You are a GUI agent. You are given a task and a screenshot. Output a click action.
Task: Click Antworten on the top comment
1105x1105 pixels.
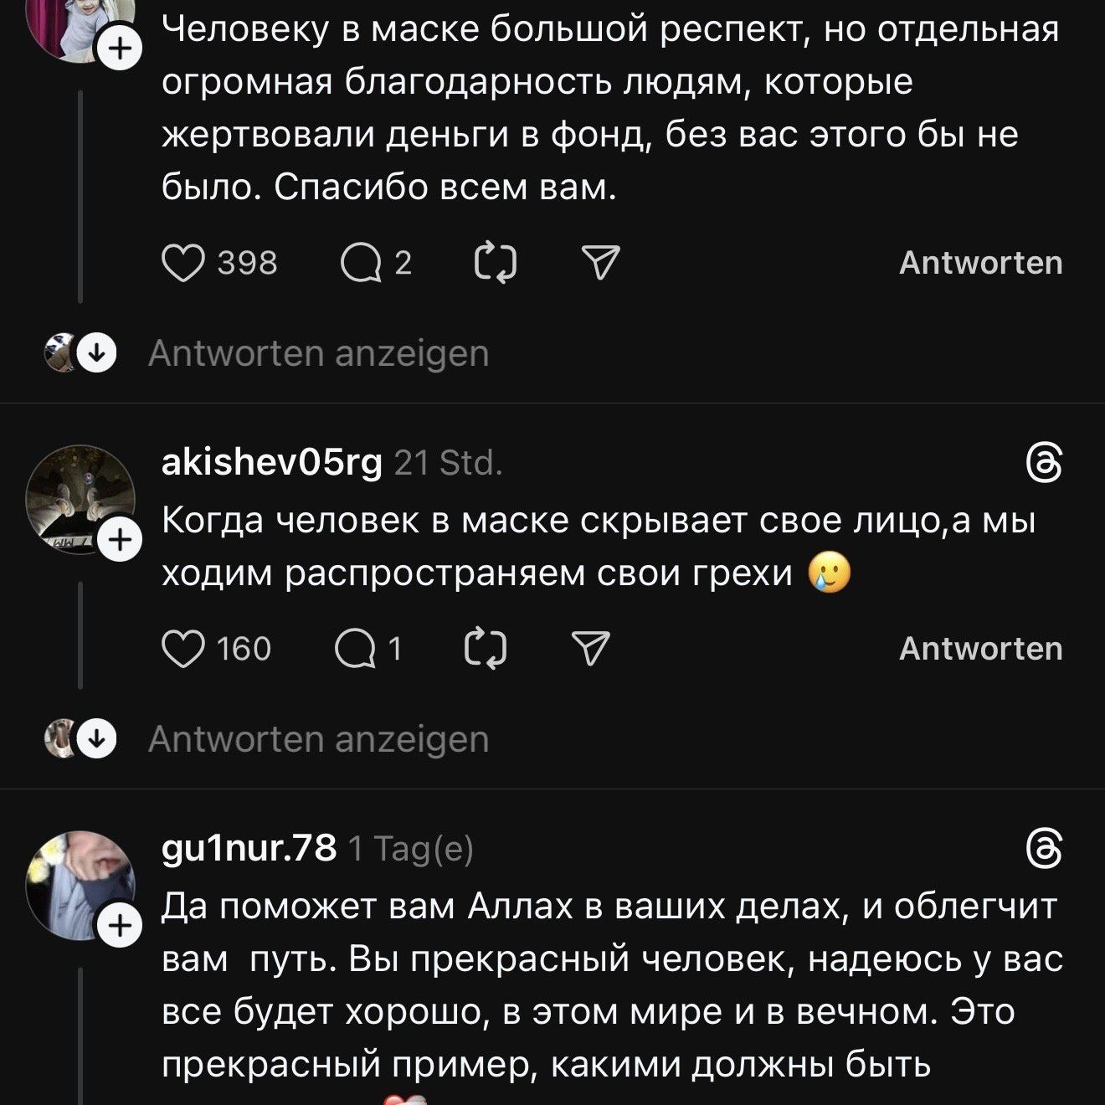click(980, 264)
